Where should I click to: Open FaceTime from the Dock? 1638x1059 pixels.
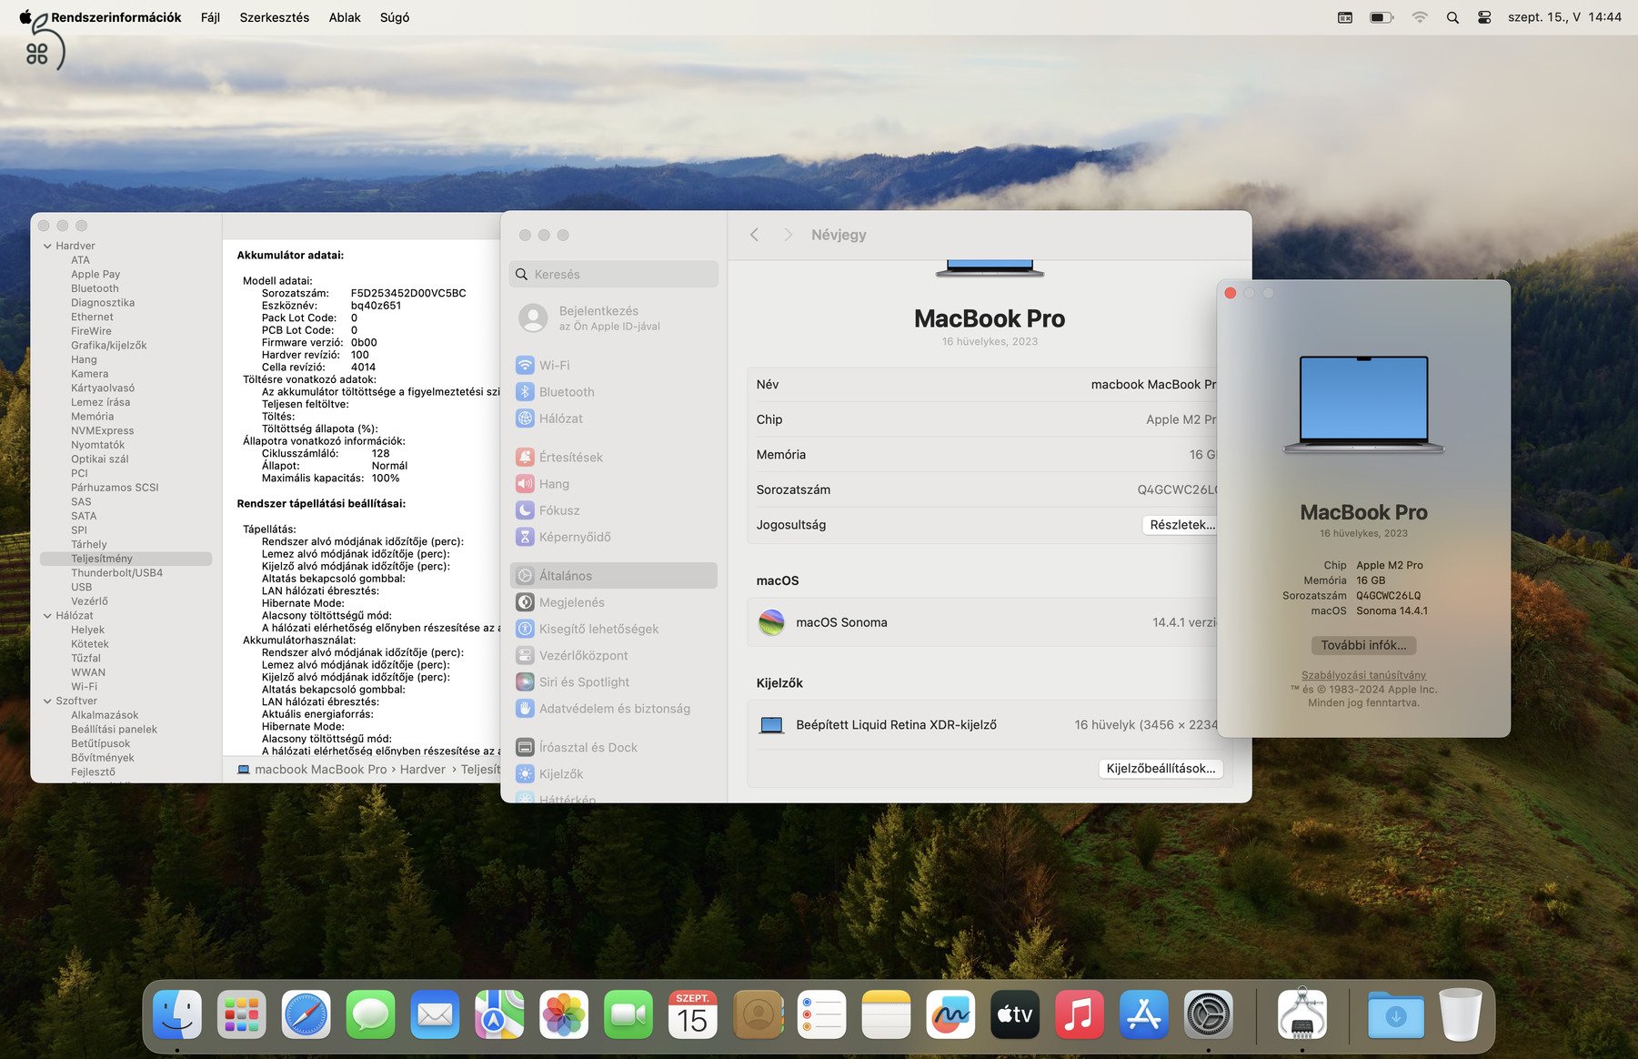pyautogui.click(x=628, y=1014)
